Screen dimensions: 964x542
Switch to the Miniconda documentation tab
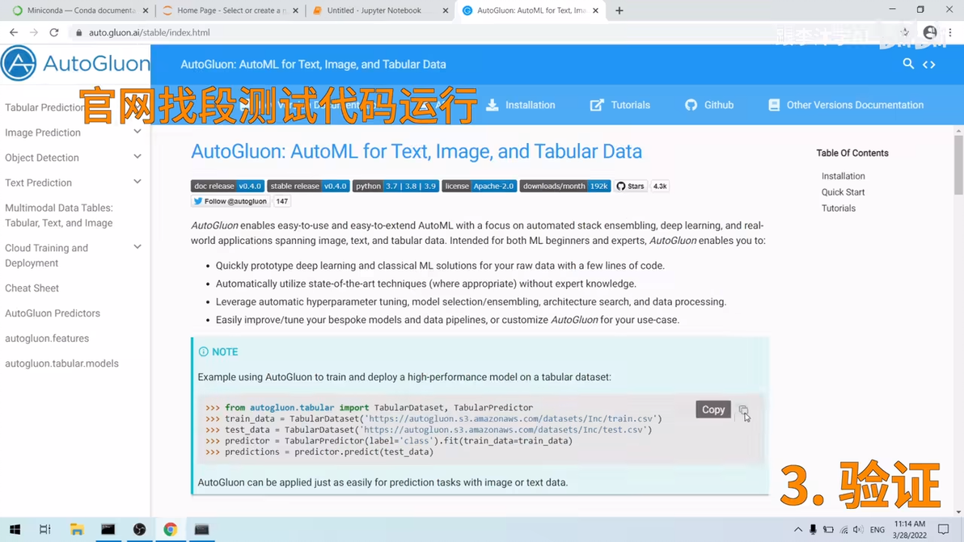[x=80, y=11]
